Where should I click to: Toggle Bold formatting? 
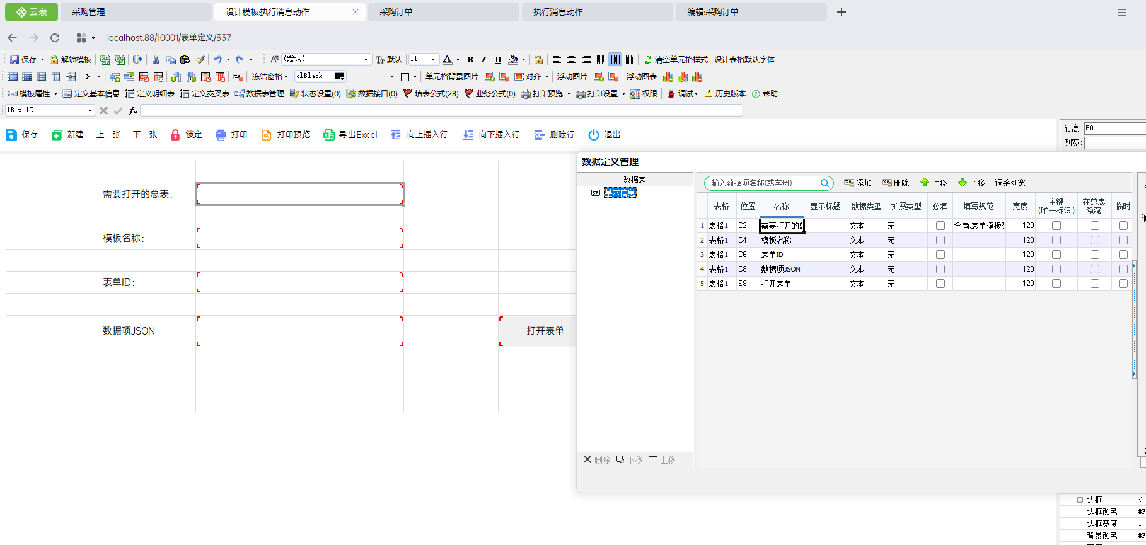click(470, 60)
